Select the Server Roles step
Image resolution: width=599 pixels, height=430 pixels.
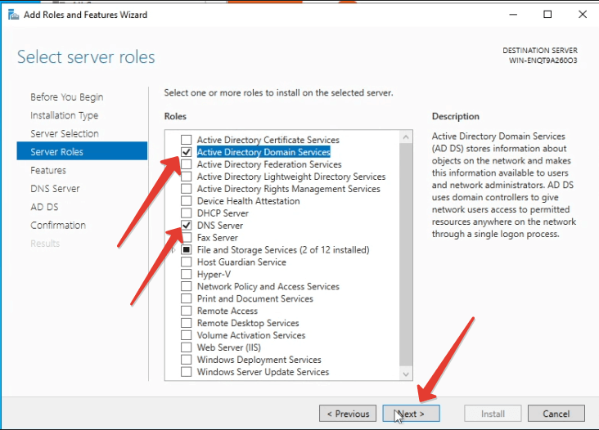82,151
